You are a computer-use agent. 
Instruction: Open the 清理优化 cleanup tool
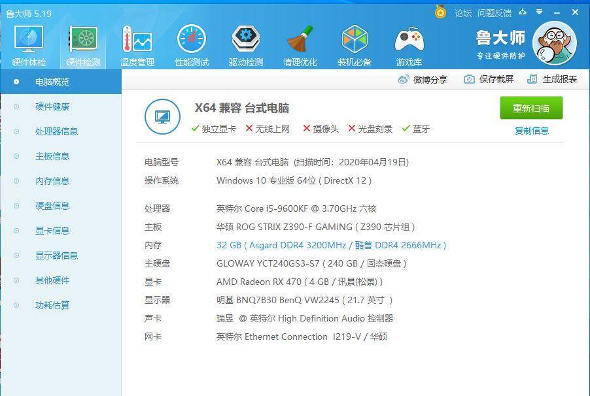[x=300, y=42]
